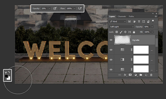Viewport: 166px width, 99px height.
Task: Click mask link of gradient adjustment layer
Action: (x=132, y=60)
